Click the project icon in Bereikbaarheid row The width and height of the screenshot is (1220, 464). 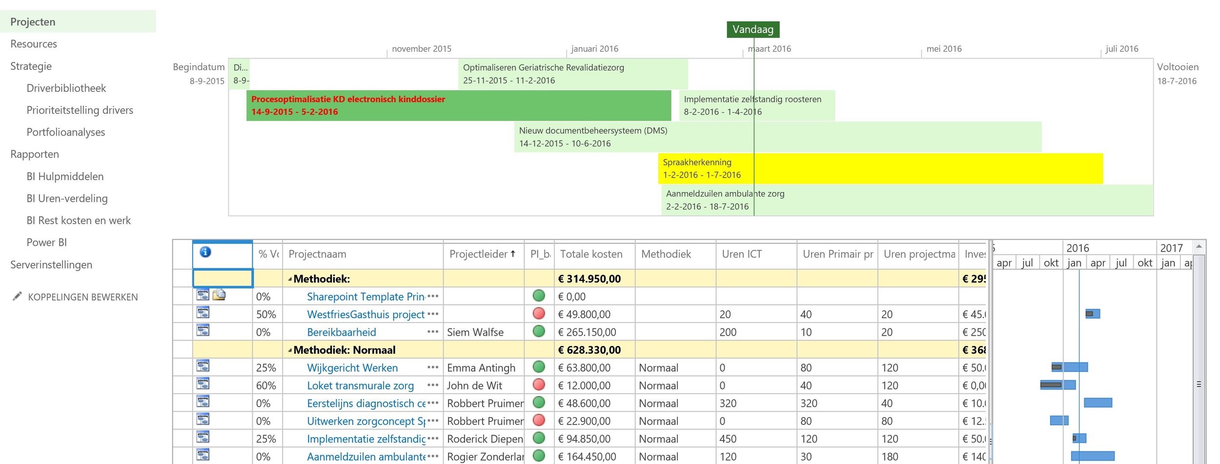click(203, 330)
